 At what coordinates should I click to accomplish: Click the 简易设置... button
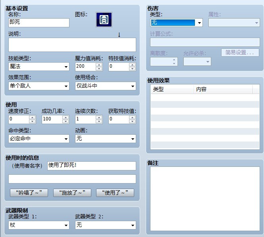[240, 53]
